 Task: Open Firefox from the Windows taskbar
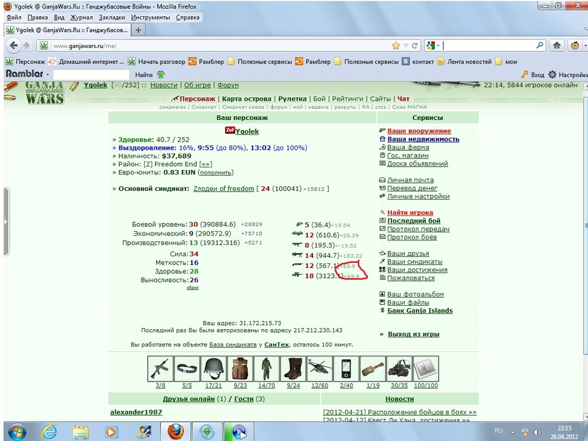pyautogui.click(x=176, y=432)
